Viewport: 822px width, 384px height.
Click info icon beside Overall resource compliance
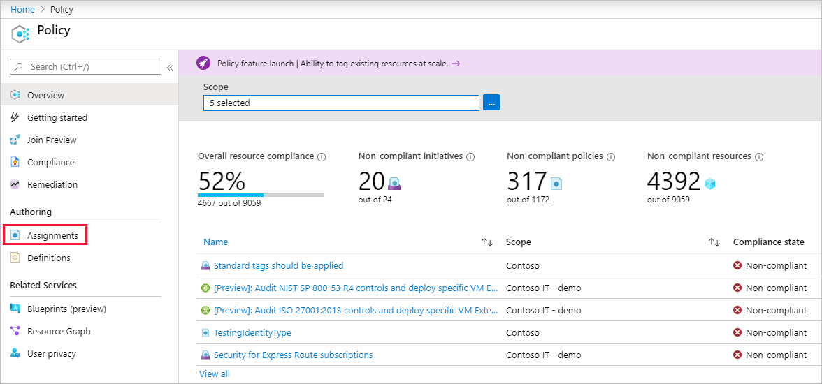coord(322,157)
